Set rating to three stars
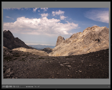Screen dimensions: 112x90 (30, 87)
